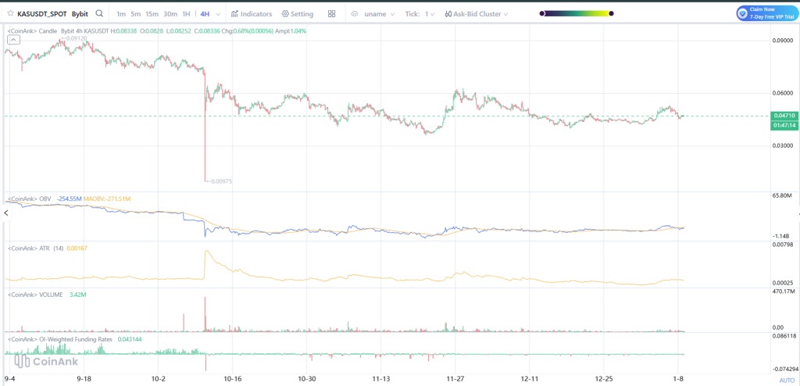Open the Indicators panel
Viewport: 800px width, 386px height.
coord(252,14)
